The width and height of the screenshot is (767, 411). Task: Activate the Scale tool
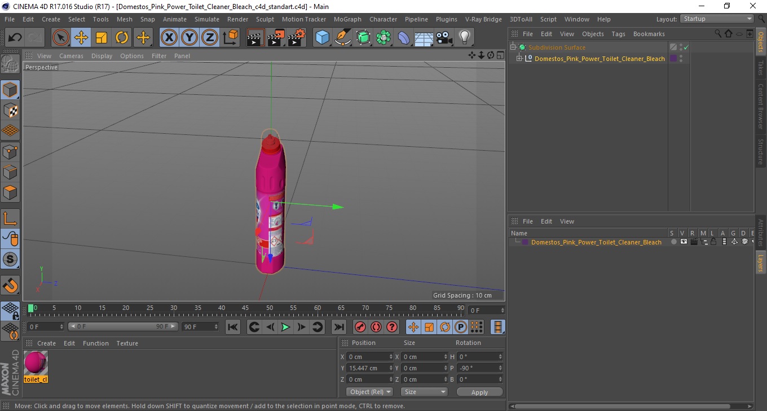pyautogui.click(x=102, y=38)
